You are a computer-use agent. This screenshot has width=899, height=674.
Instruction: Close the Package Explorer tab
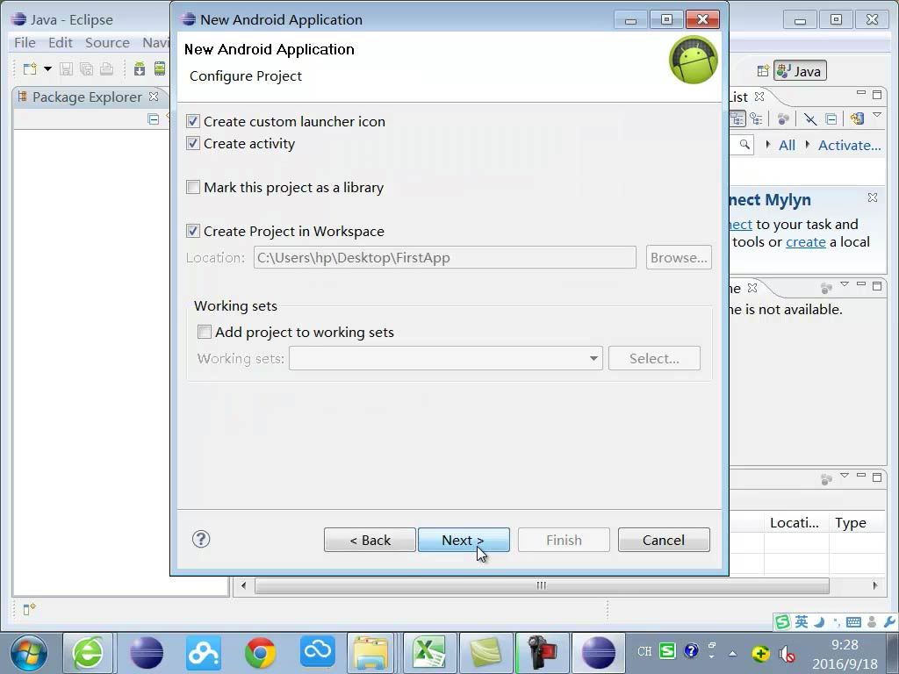coord(154,97)
